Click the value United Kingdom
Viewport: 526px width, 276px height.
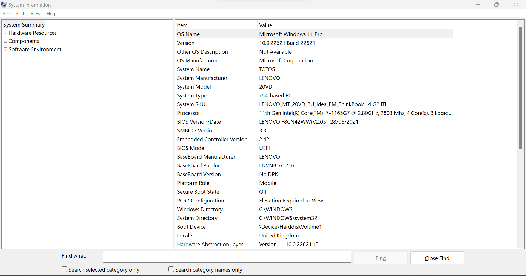click(279, 236)
